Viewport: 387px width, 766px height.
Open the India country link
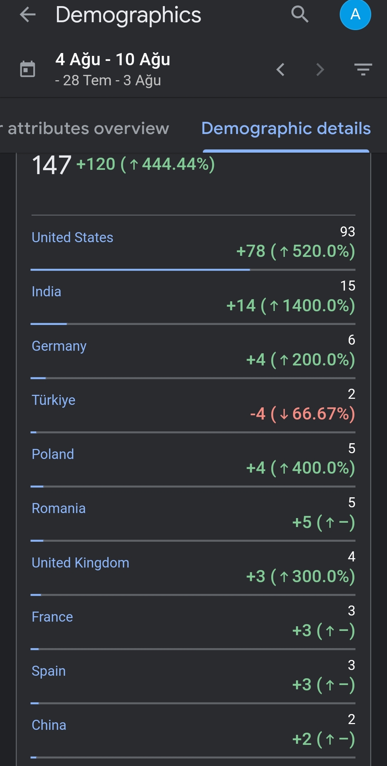[x=46, y=292]
